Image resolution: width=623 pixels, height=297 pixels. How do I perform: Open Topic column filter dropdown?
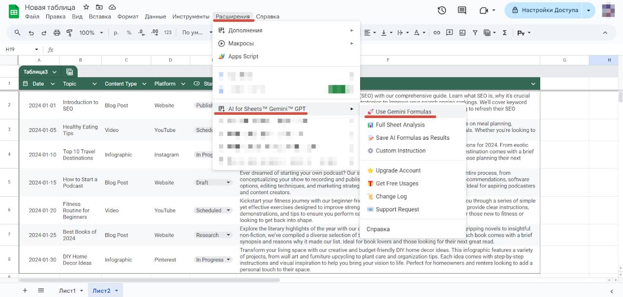point(94,84)
